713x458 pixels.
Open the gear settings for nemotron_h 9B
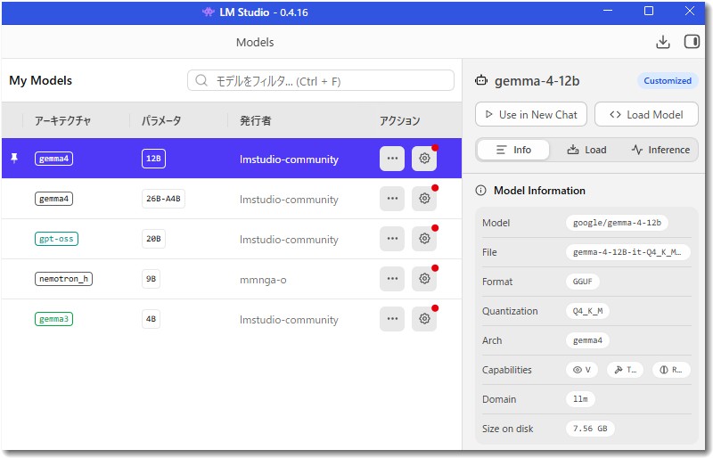click(x=424, y=279)
